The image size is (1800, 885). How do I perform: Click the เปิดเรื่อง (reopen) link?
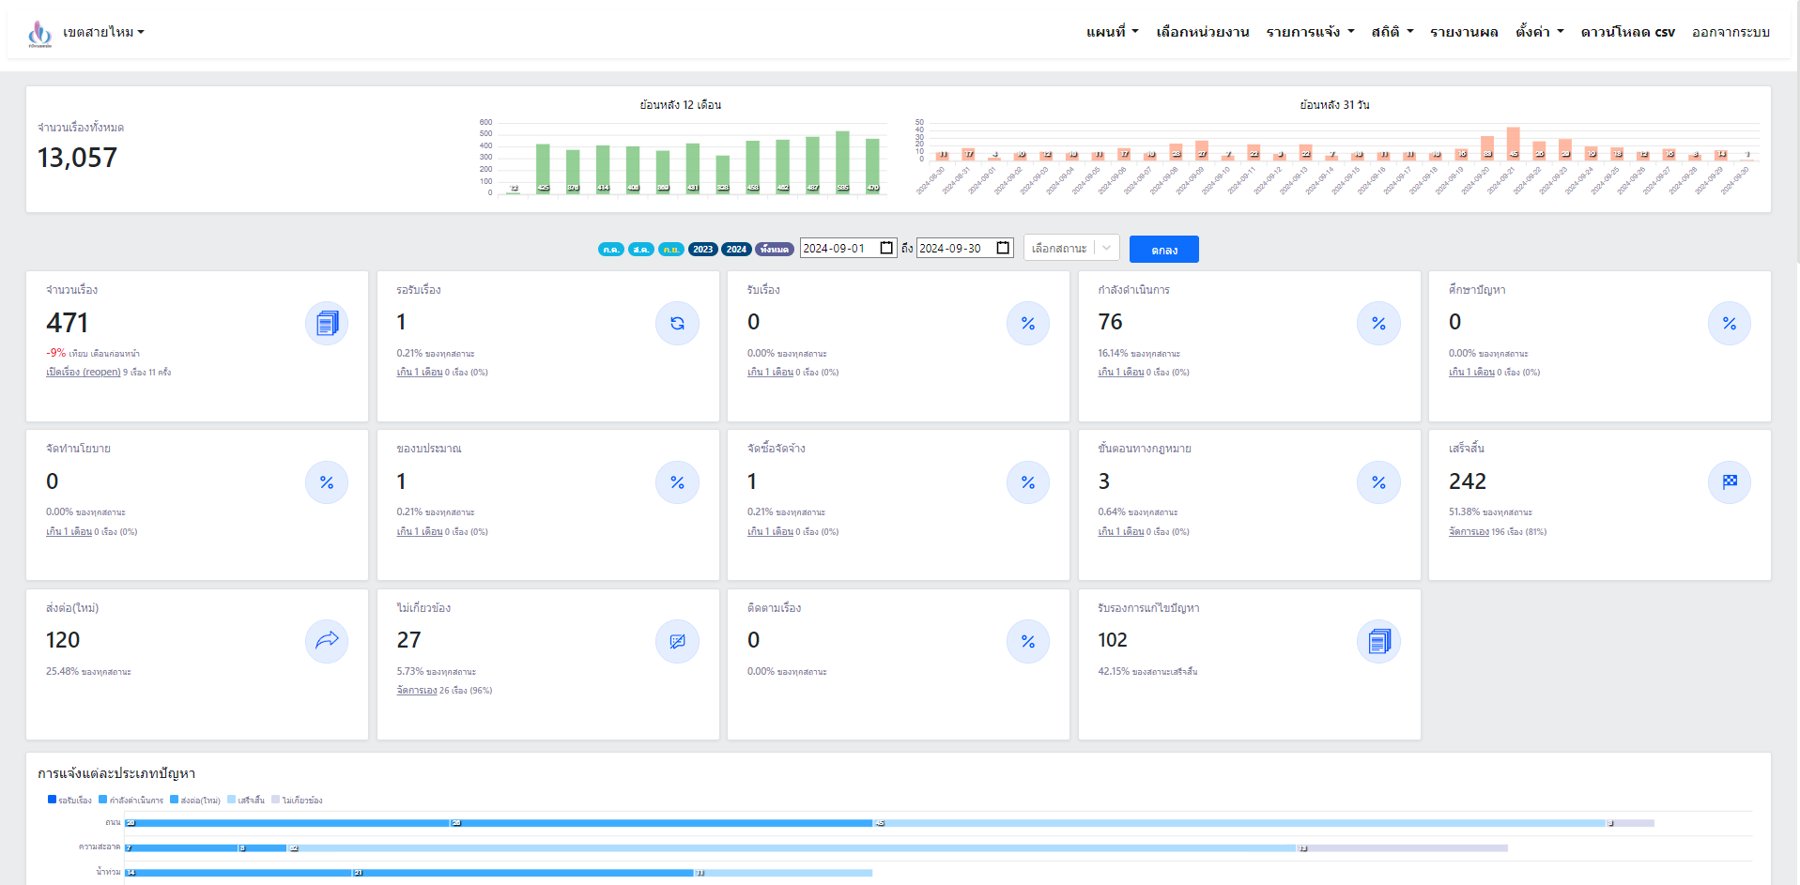pos(84,373)
